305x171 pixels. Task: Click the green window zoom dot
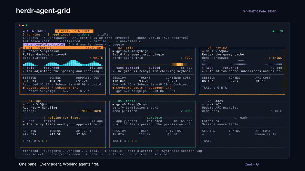pyautogui.click(x=26, y=26)
